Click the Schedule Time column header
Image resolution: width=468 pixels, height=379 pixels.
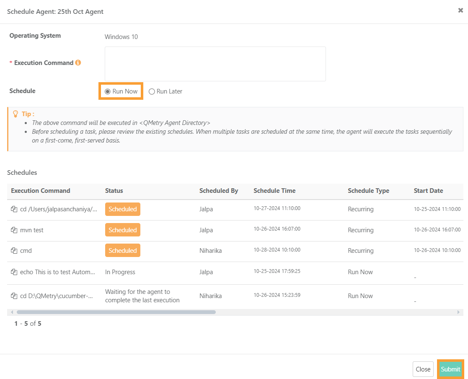point(274,191)
